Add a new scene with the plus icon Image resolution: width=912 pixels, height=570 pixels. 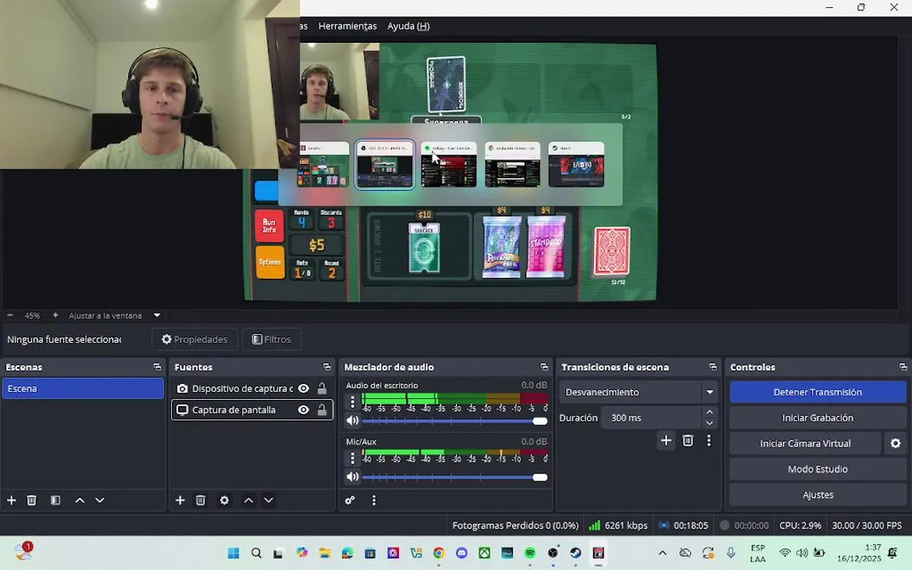click(11, 500)
